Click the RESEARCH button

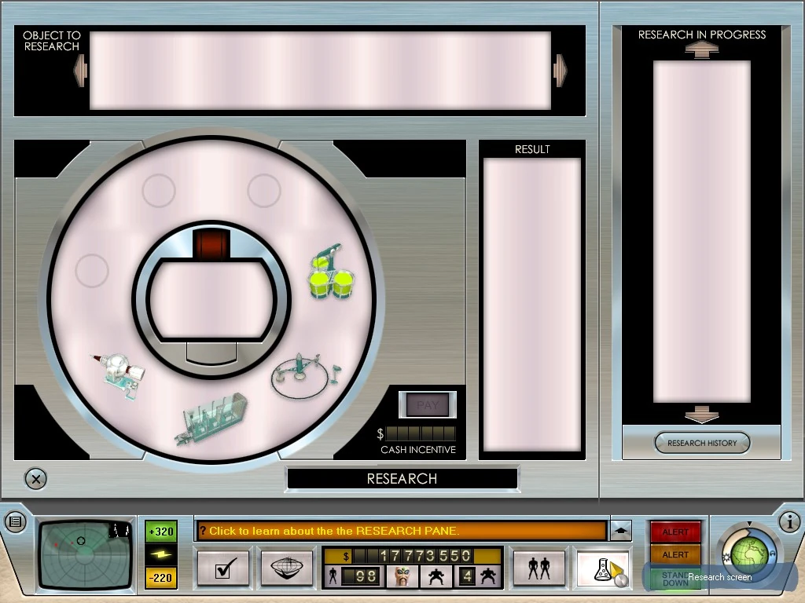point(402,478)
